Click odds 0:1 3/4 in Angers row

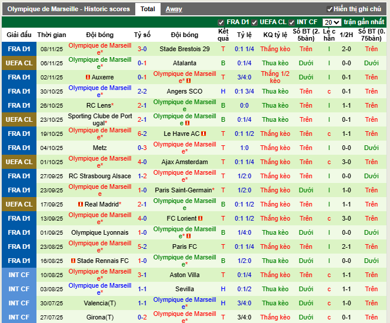[x=244, y=91]
